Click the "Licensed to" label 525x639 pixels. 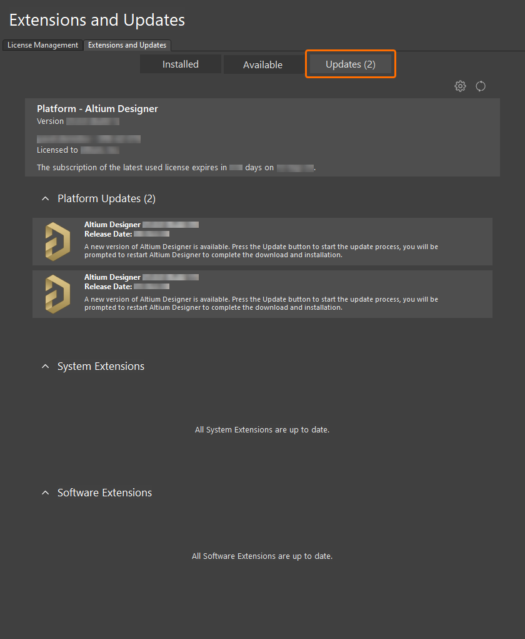(57, 150)
